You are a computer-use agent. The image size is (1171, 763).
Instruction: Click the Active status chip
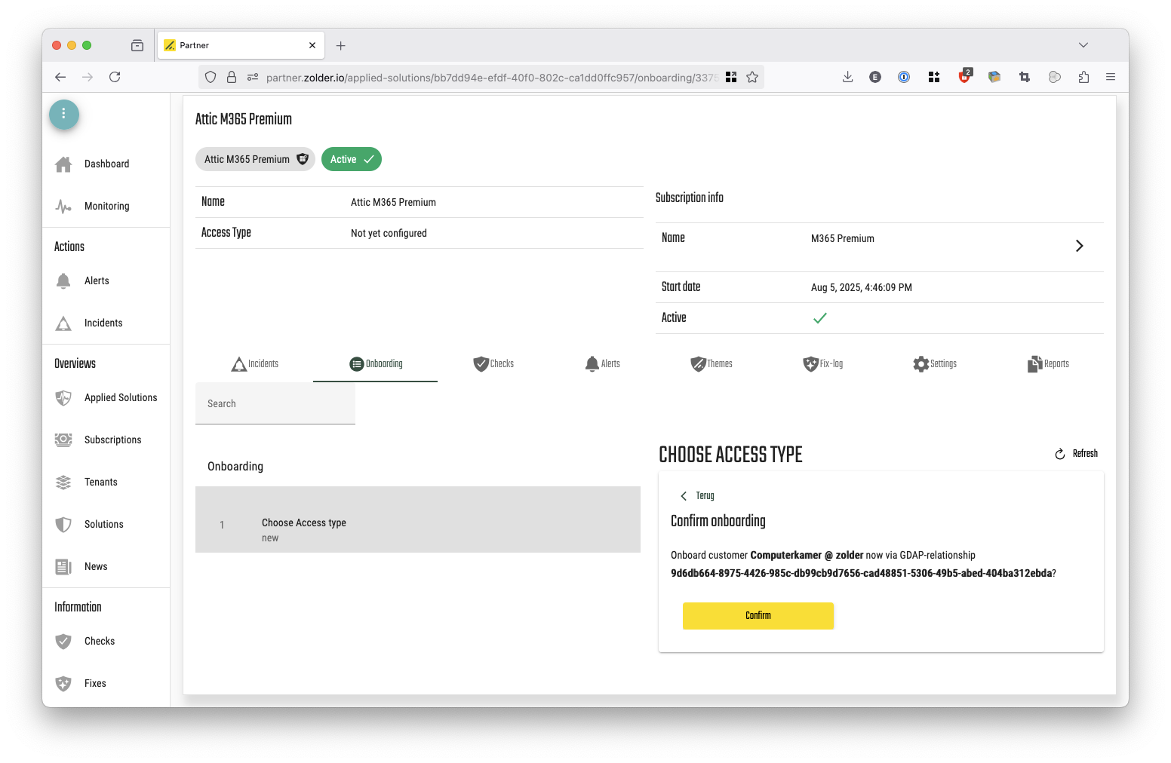click(x=351, y=160)
